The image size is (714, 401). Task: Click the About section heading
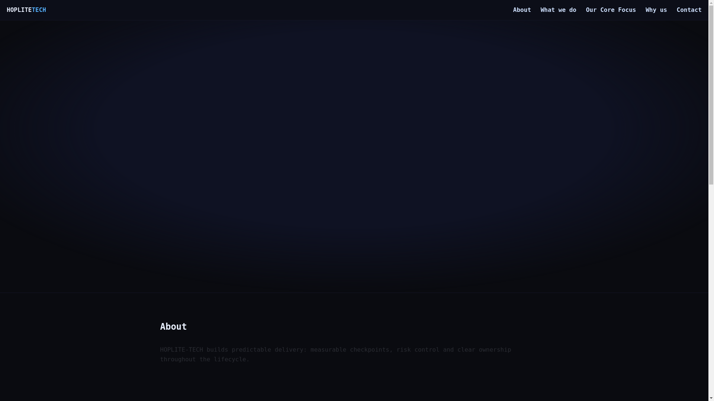pos(173,327)
